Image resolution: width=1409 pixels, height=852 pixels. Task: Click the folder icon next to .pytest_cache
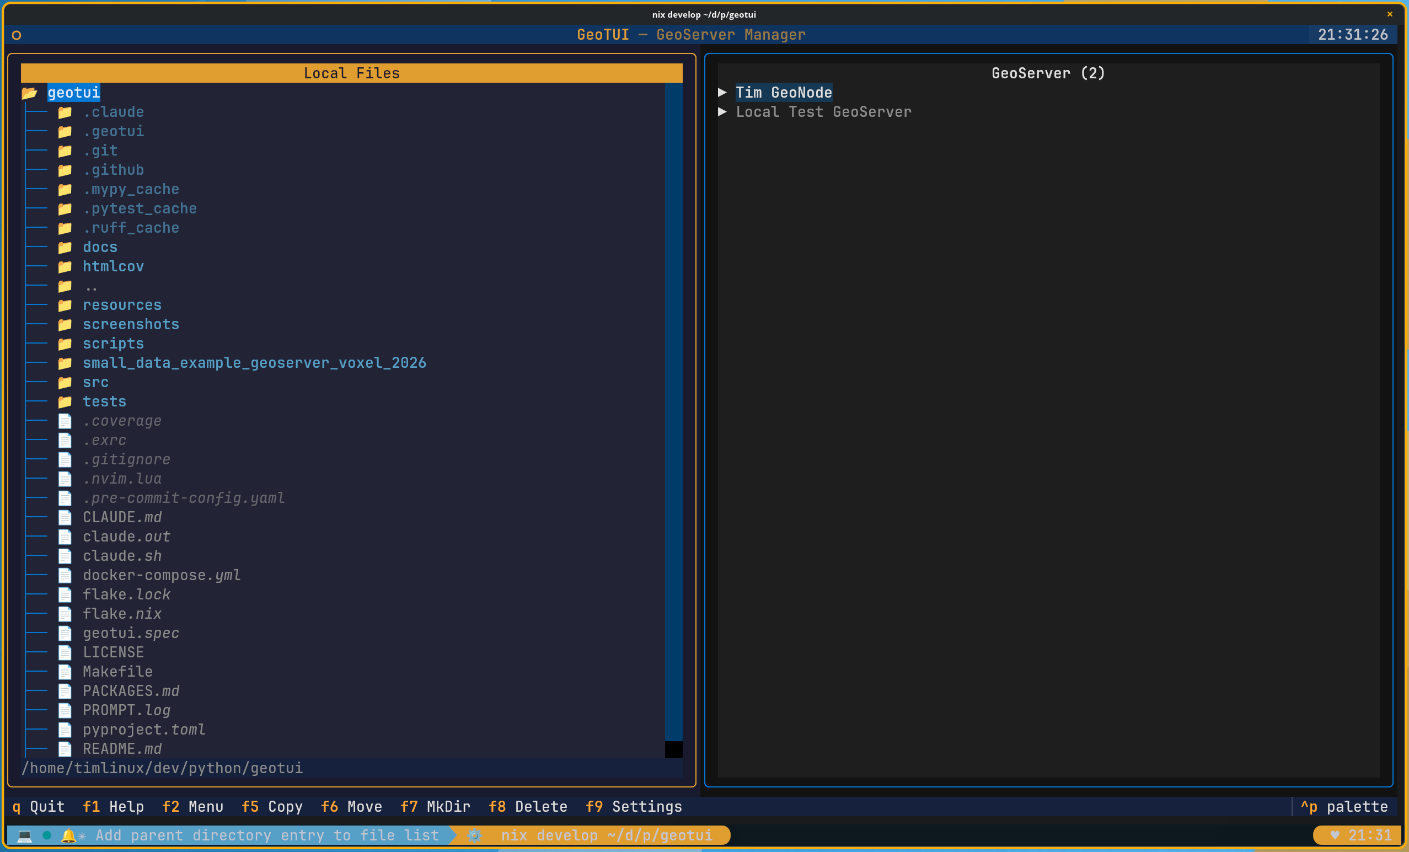tap(65, 208)
